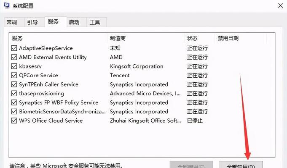Uncheck AMD External Events Utility checkbox
287x168 pixels.
click(x=14, y=58)
